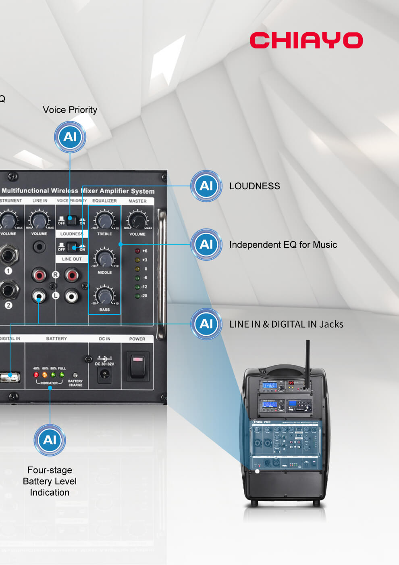Click the DC IN section header label
Image resolution: width=399 pixels, height=565 pixels.
pos(105,339)
